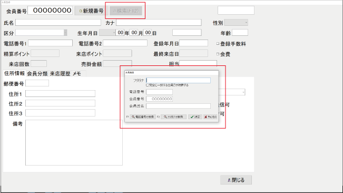This screenshot has width=343, height=193.
Task: Click the フリガナで検索 search button
Action: point(174,117)
